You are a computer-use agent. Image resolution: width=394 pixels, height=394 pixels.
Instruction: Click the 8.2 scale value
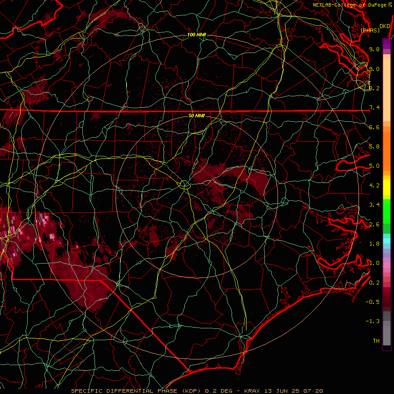pos(374,88)
